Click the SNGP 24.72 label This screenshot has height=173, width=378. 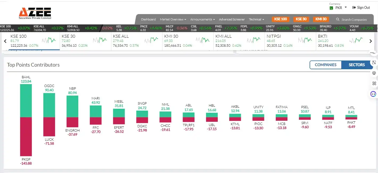pos(142,106)
